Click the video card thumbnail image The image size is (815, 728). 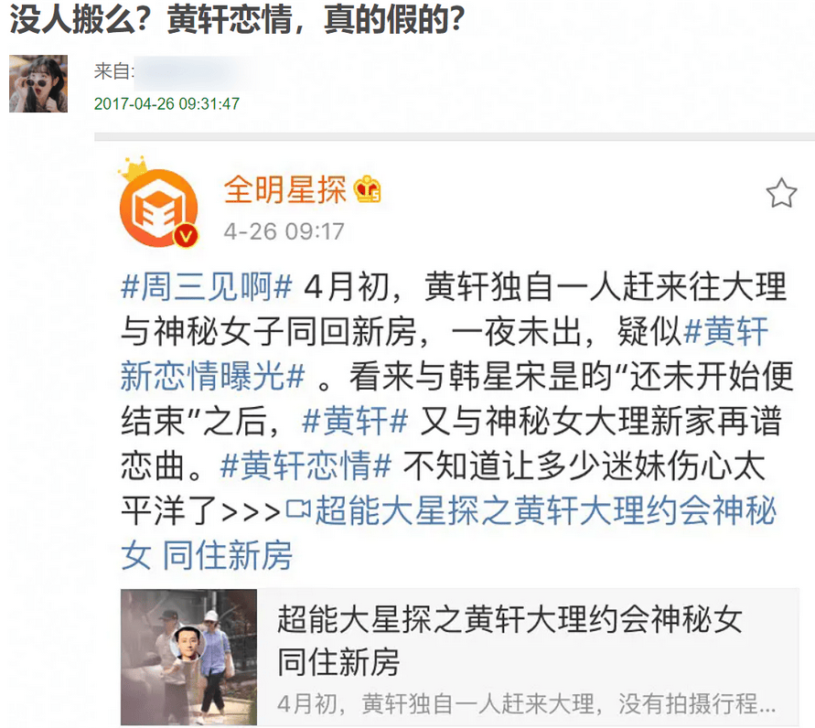[x=188, y=657]
